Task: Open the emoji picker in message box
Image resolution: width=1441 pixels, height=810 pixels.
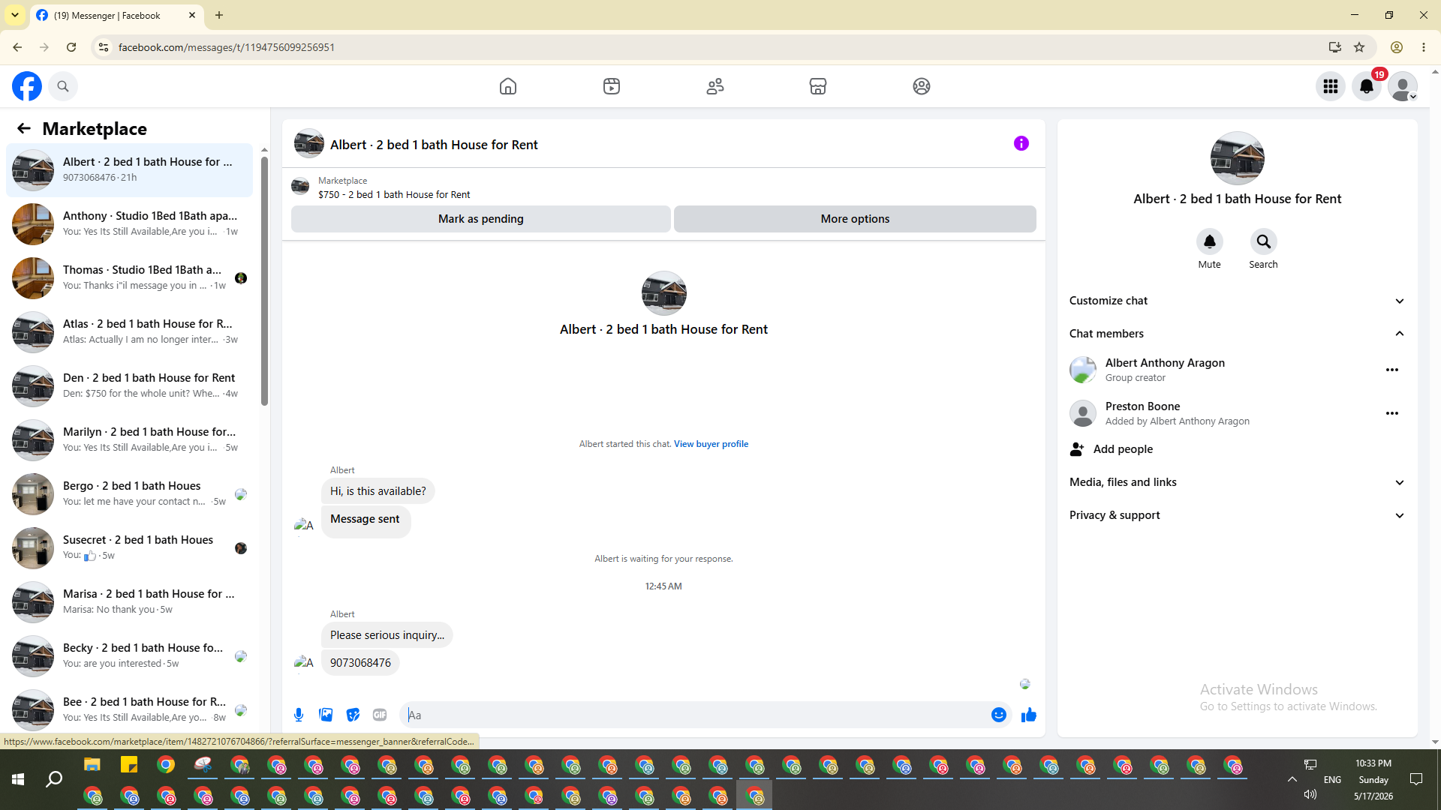Action: pyautogui.click(x=999, y=715)
